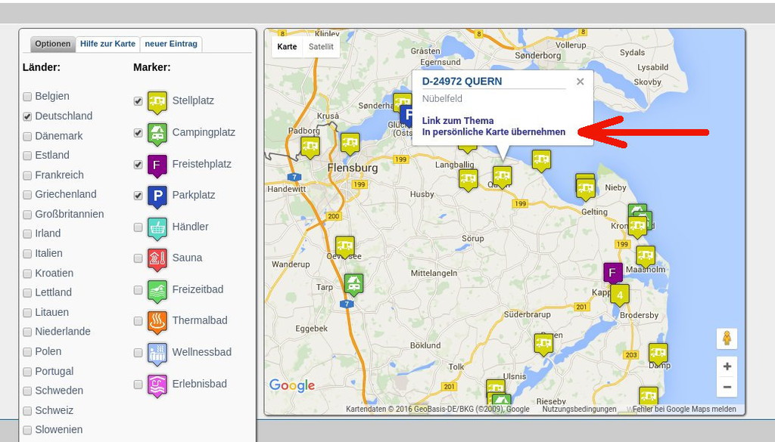Uncheck the Parkplatz marker checkbox
Viewport: 775px width, 442px height.
[138, 196]
